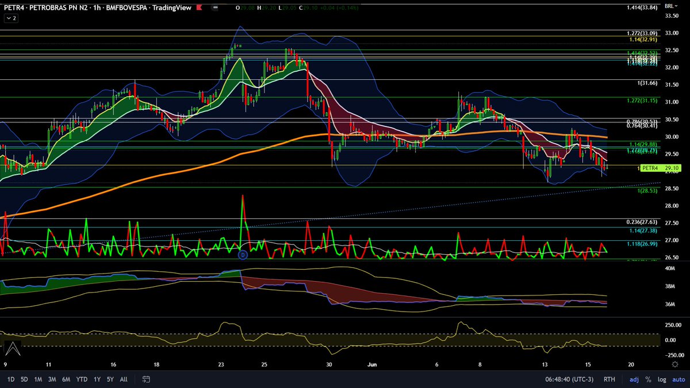
Task: Collapse the indicator legend showing 2
Action: coord(11,18)
